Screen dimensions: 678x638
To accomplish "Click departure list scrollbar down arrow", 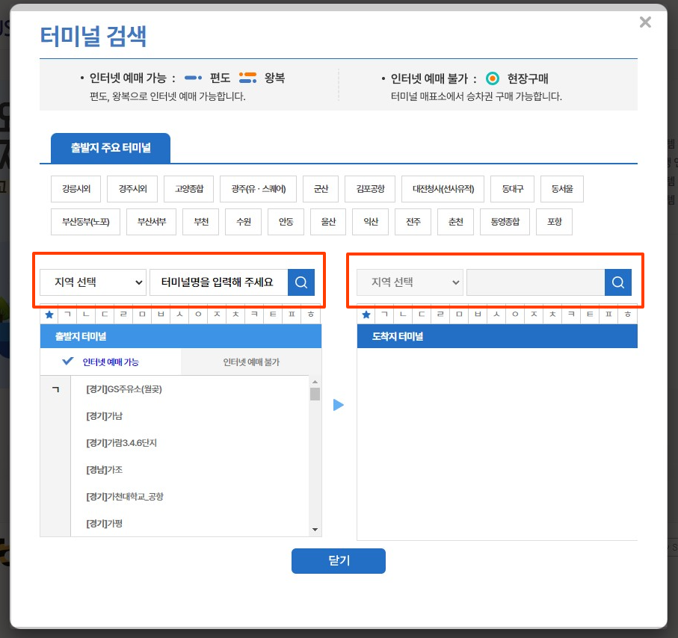I will pyautogui.click(x=315, y=530).
